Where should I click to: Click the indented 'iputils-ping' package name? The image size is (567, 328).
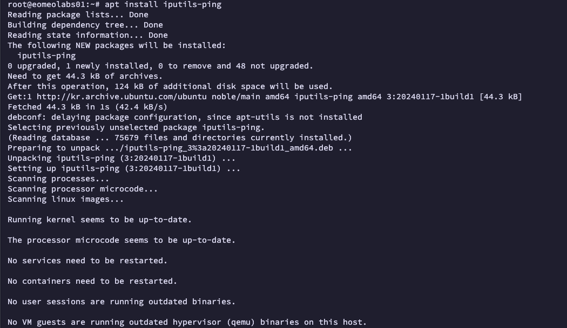(46, 56)
